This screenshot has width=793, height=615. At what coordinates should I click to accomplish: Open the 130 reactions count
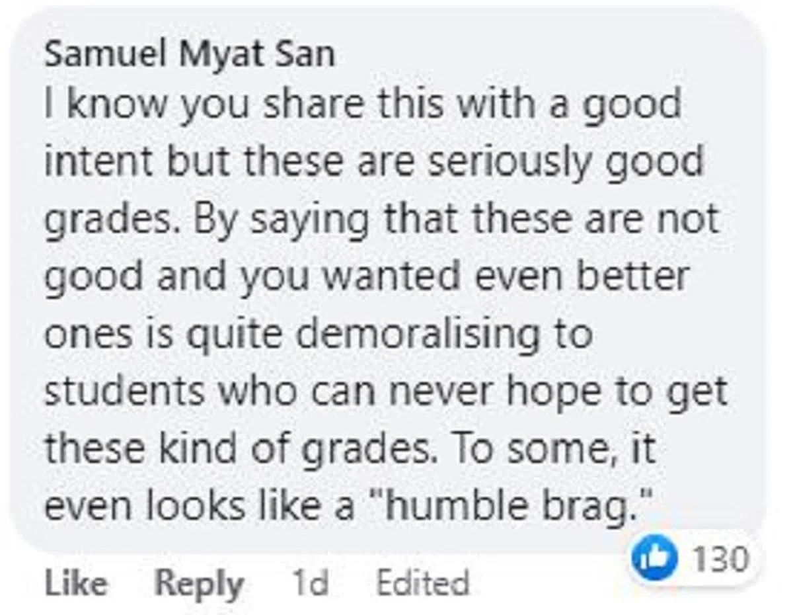tap(720, 559)
